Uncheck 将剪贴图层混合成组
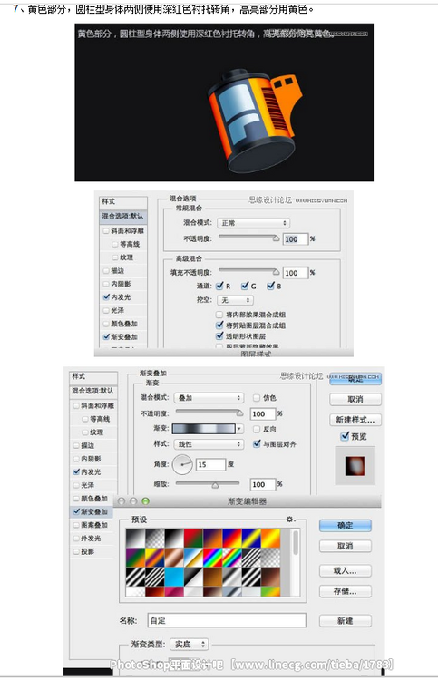The image size is (438, 680). coord(219,325)
